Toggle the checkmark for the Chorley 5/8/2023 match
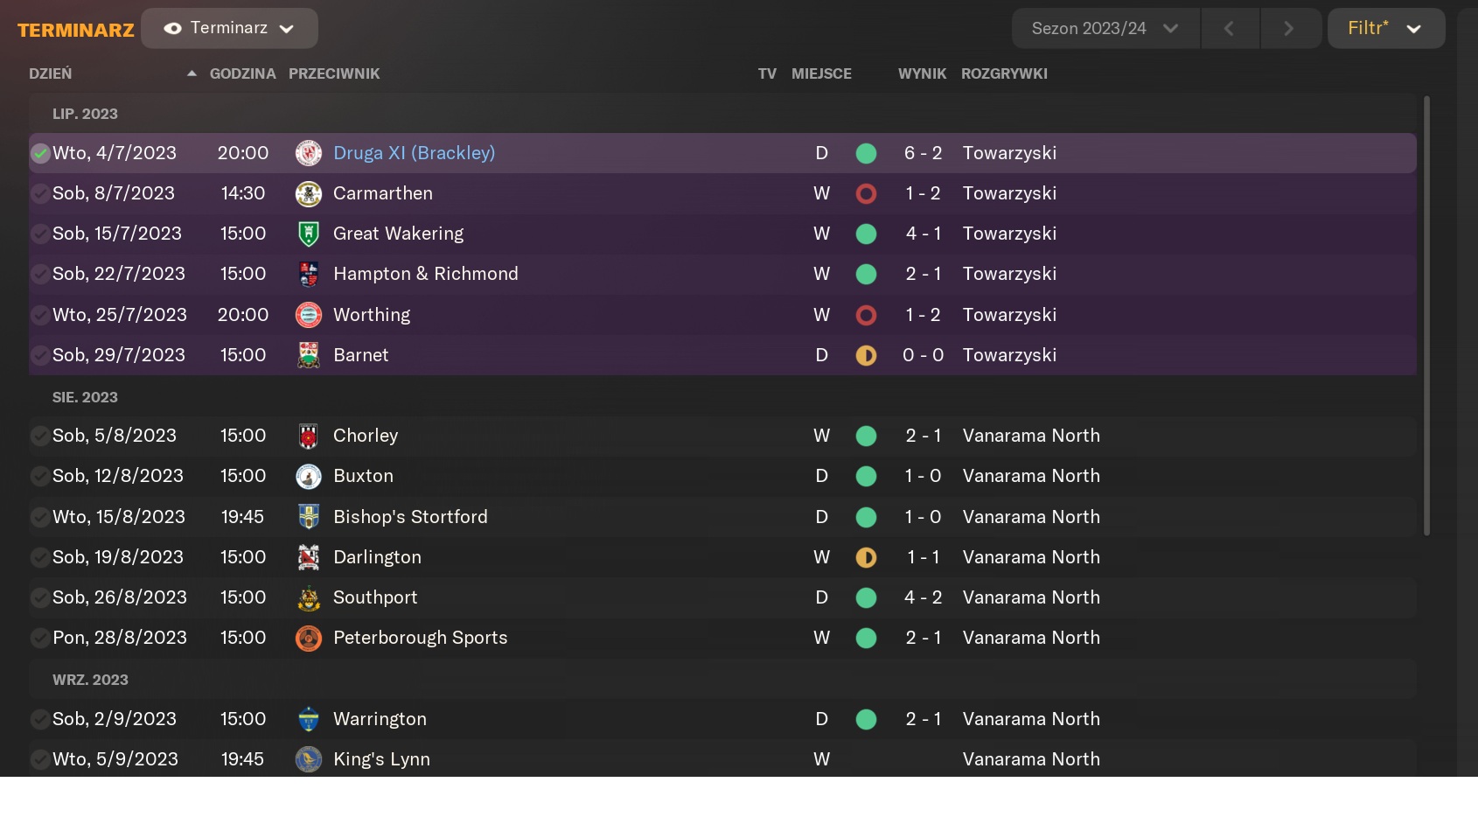1478x831 pixels. [40, 436]
